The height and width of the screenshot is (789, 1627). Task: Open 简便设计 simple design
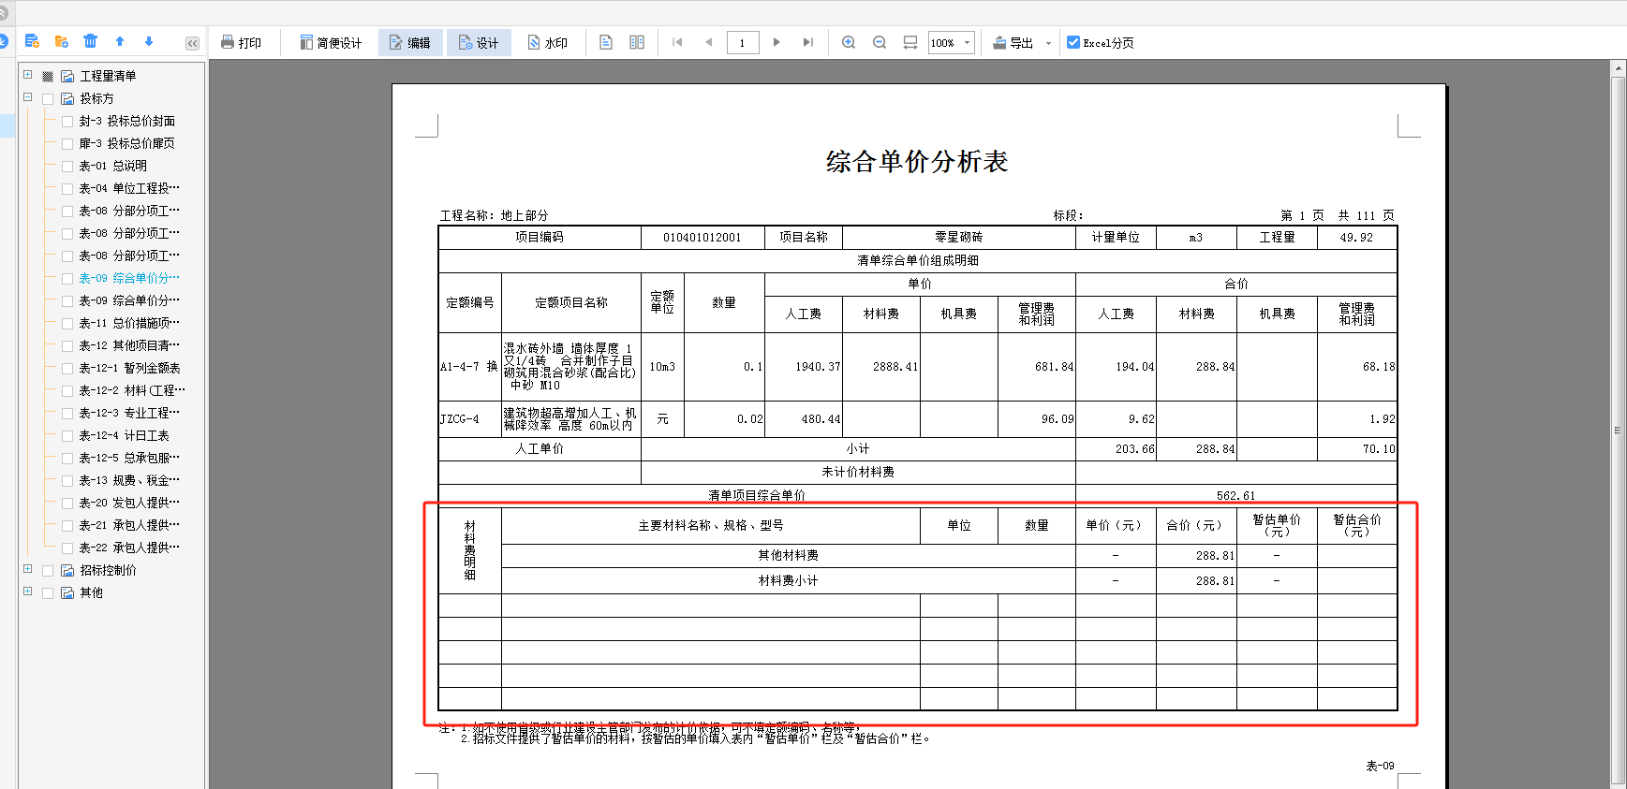coord(331,43)
